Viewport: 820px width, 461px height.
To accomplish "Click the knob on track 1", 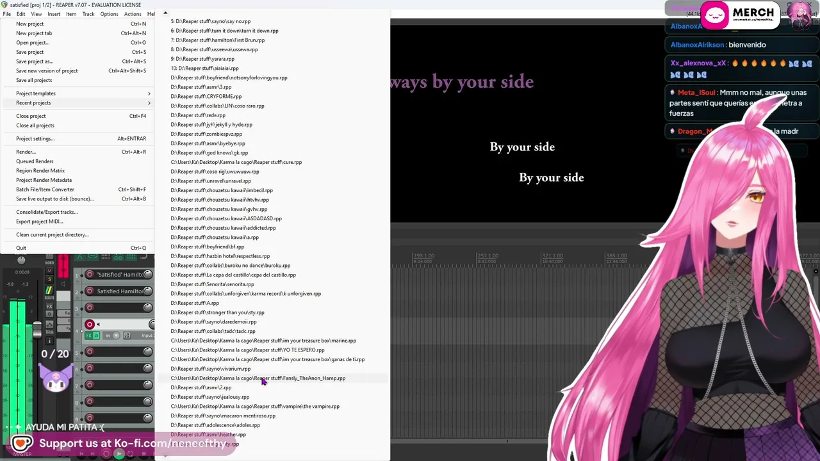I will [x=148, y=275].
